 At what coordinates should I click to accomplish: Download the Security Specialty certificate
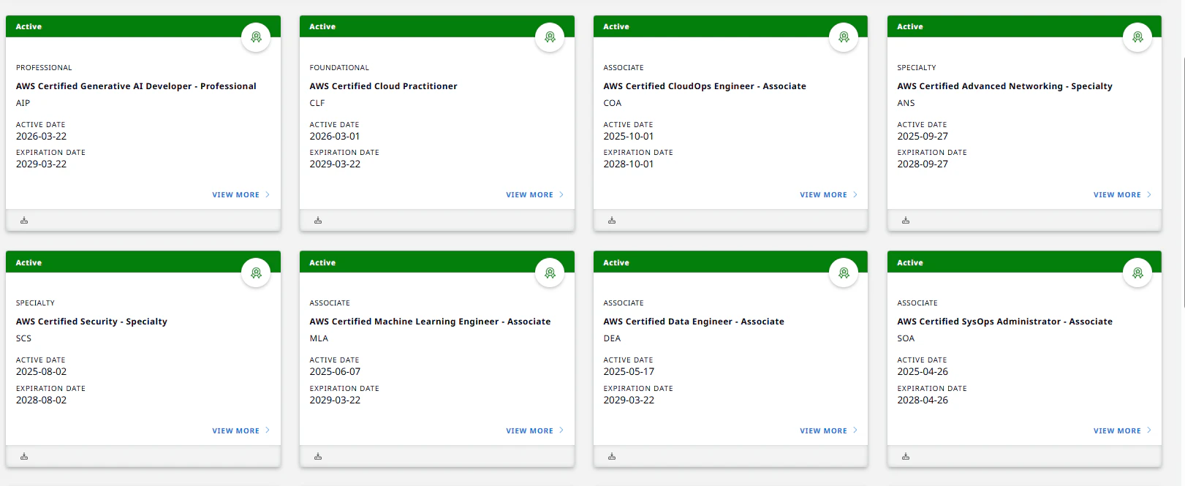pyautogui.click(x=24, y=456)
